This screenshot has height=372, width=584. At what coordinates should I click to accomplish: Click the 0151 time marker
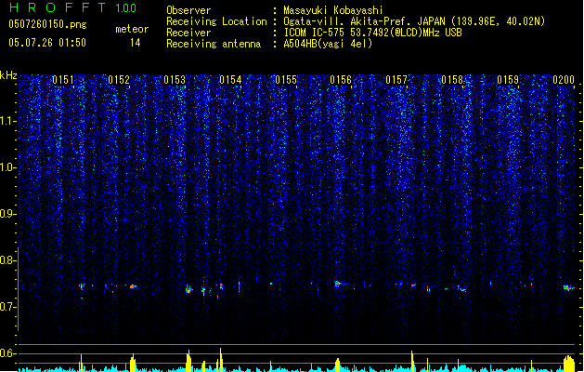point(63,80)
